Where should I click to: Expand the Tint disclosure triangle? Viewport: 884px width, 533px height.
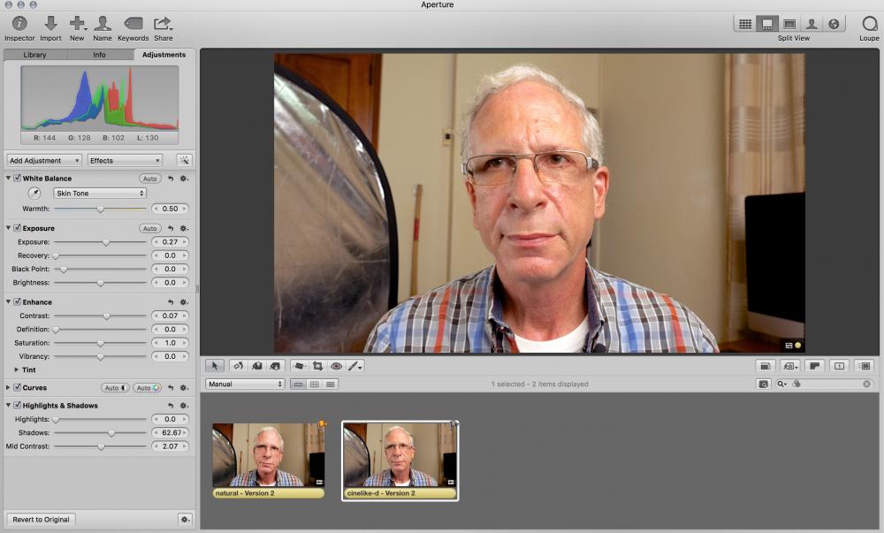coord(17,369)
